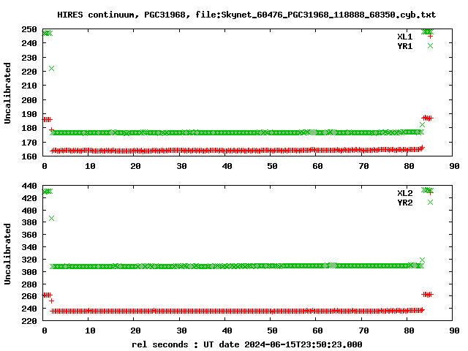Click the top plot's 'Uncalibrated' axis label
468x351 pixels.
(x=7, y=93)
